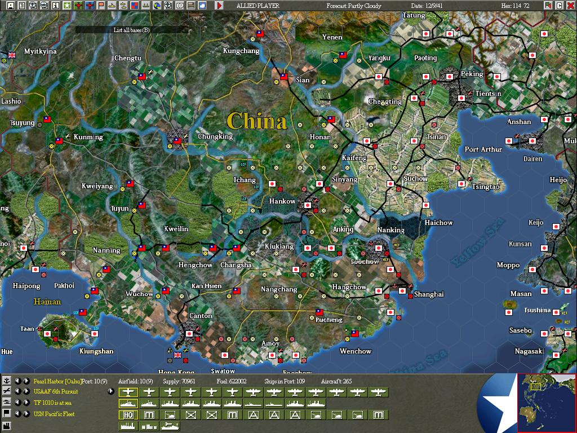Viewport: 577px width, 433px height.
Task: Select the Chinese flag at Sian
Action: coord(283,77)
